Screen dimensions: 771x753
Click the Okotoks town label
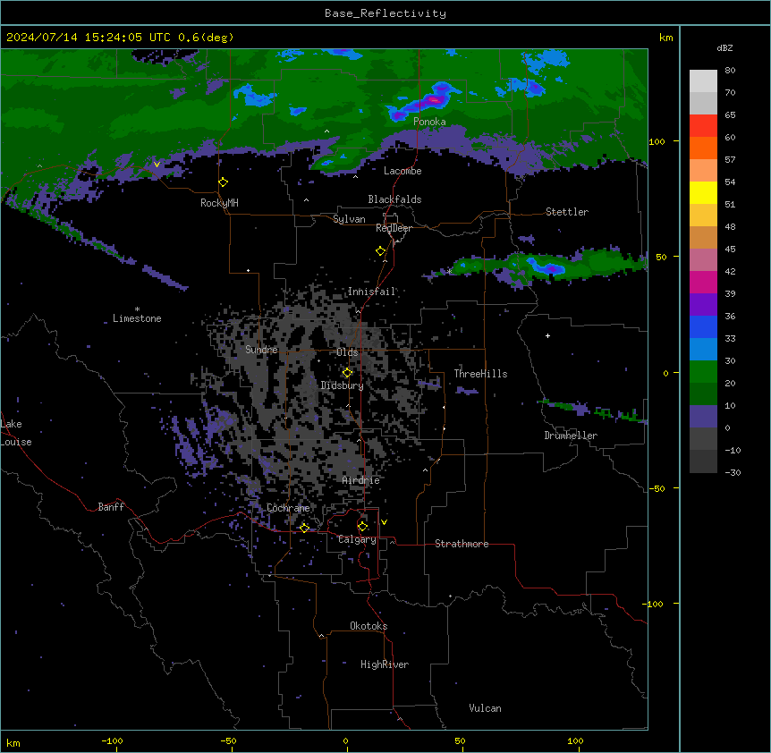[369, 626]
